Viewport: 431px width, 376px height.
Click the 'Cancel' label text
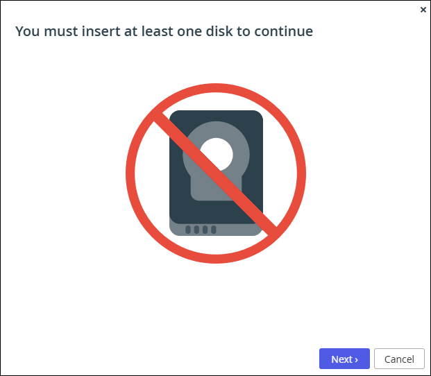tap(399, 359)
